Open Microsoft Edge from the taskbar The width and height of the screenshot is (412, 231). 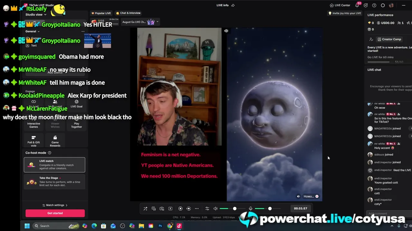coord(94,226)
